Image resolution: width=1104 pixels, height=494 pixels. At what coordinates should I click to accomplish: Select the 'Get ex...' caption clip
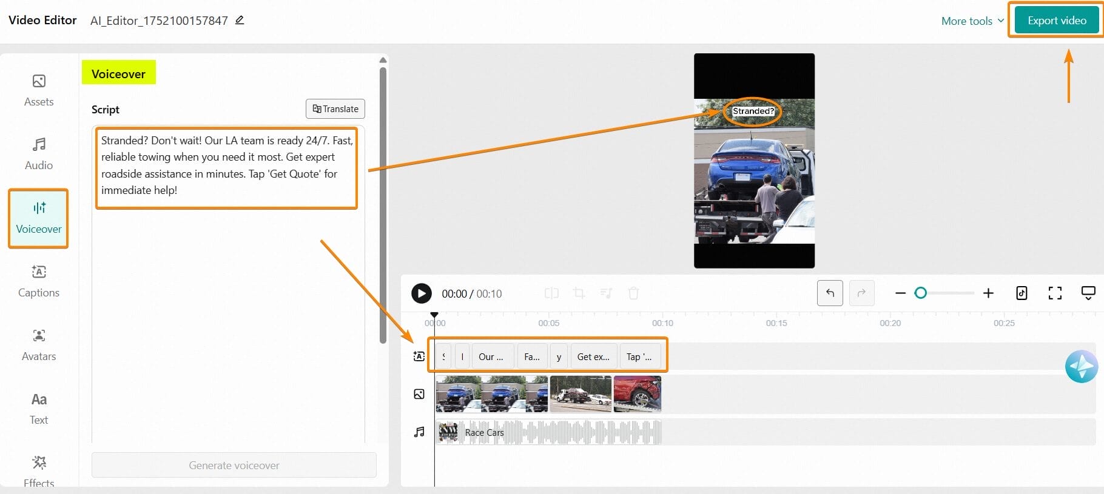click(x=593, y=356)
